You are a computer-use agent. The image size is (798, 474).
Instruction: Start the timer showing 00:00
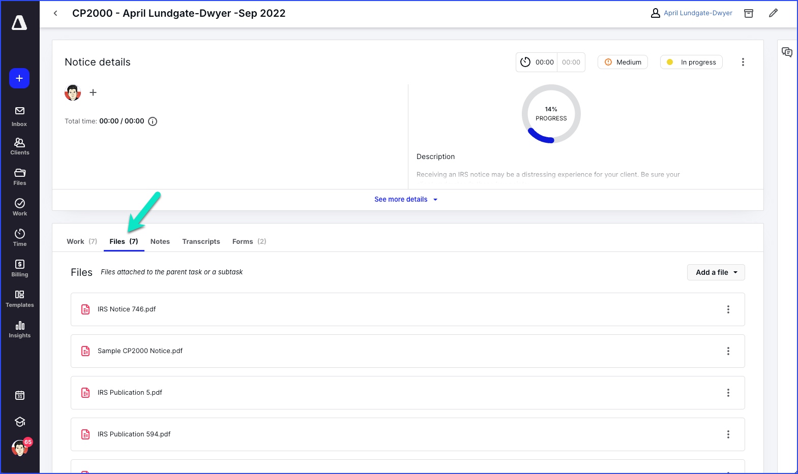tap(537, 62)
